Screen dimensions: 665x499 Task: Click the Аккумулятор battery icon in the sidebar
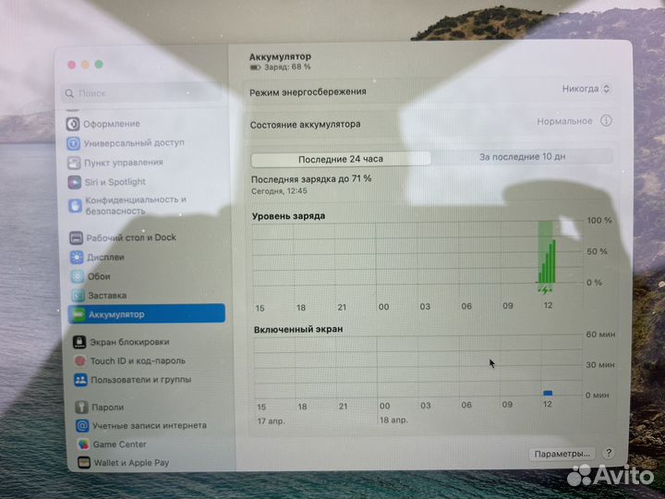tap(79, 314)
